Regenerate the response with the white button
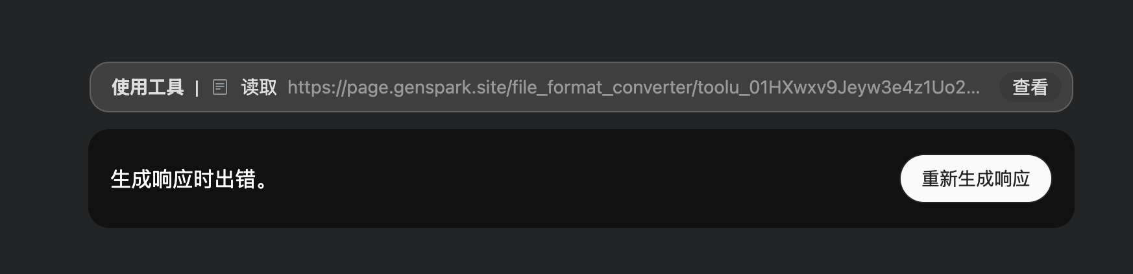 click(x=975, y=179)
